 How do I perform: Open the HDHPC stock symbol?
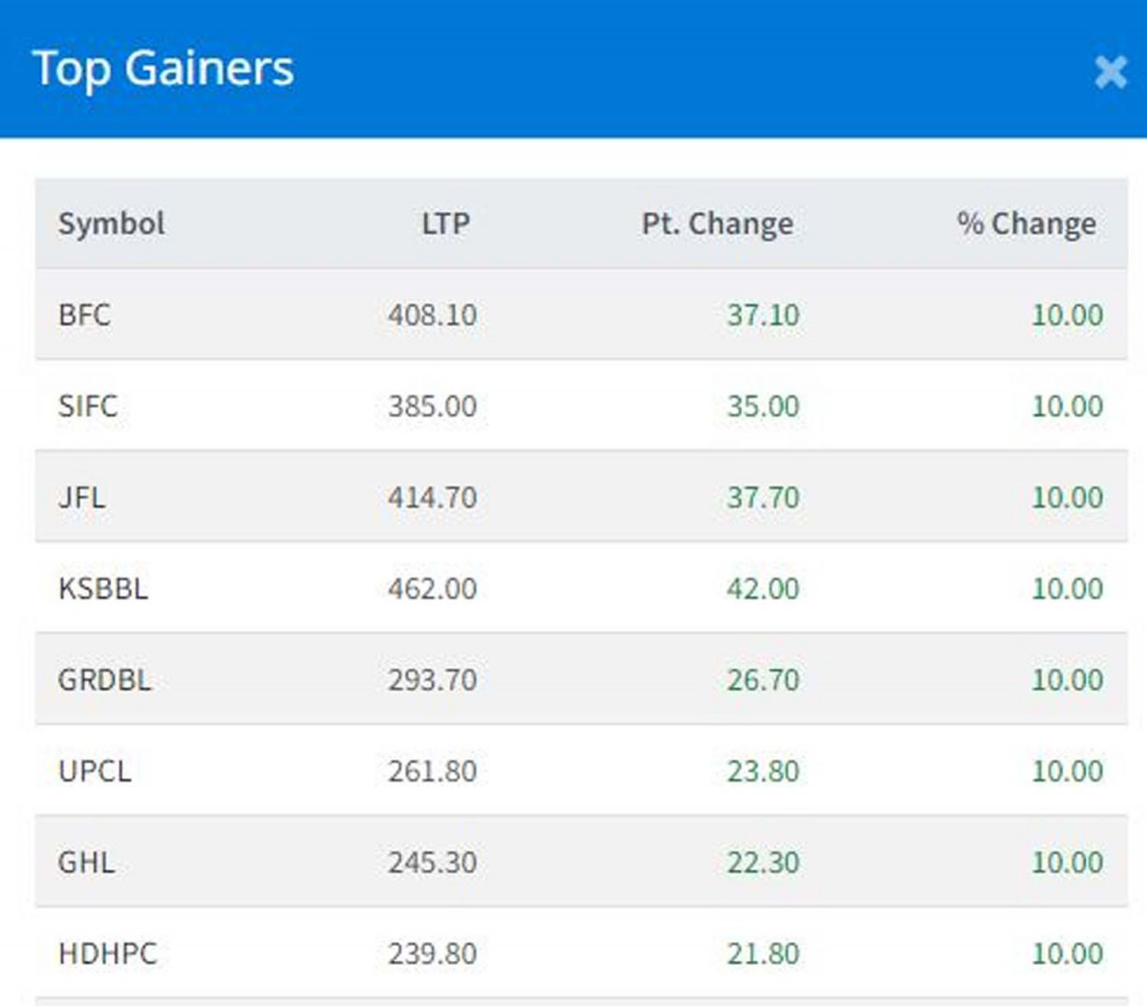coord(107,953)
